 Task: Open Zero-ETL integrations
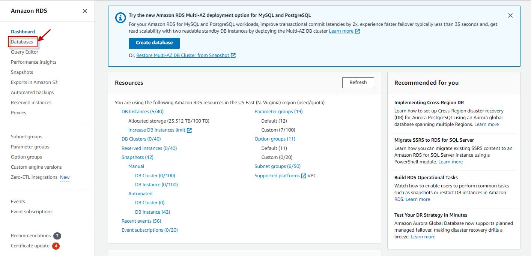34,177
